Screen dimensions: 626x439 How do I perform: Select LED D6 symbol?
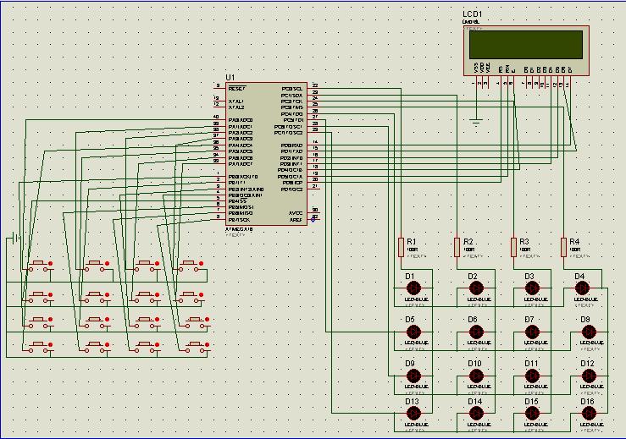click(x=476, y=332)
